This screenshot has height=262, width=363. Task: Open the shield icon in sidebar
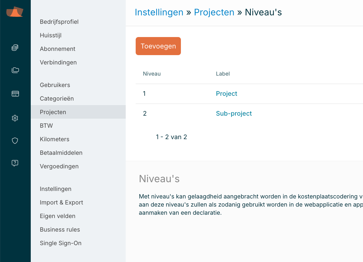click(15, 141)
